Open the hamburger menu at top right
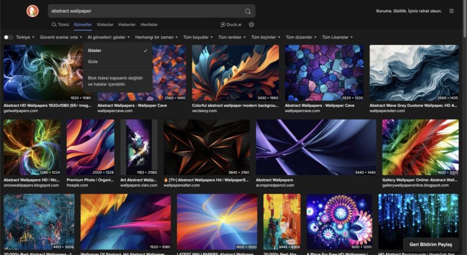467x255 pixels. pyautogui.click(x=451, y=11)
